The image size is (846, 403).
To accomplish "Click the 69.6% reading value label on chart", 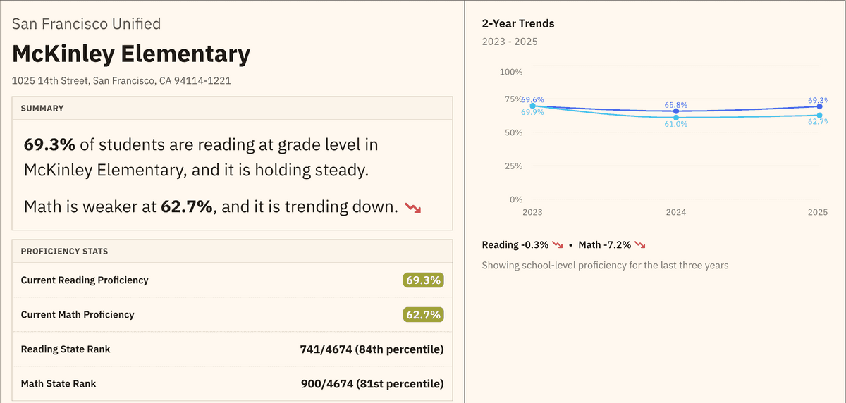I will pyautogui.click(x=532, y=100).
